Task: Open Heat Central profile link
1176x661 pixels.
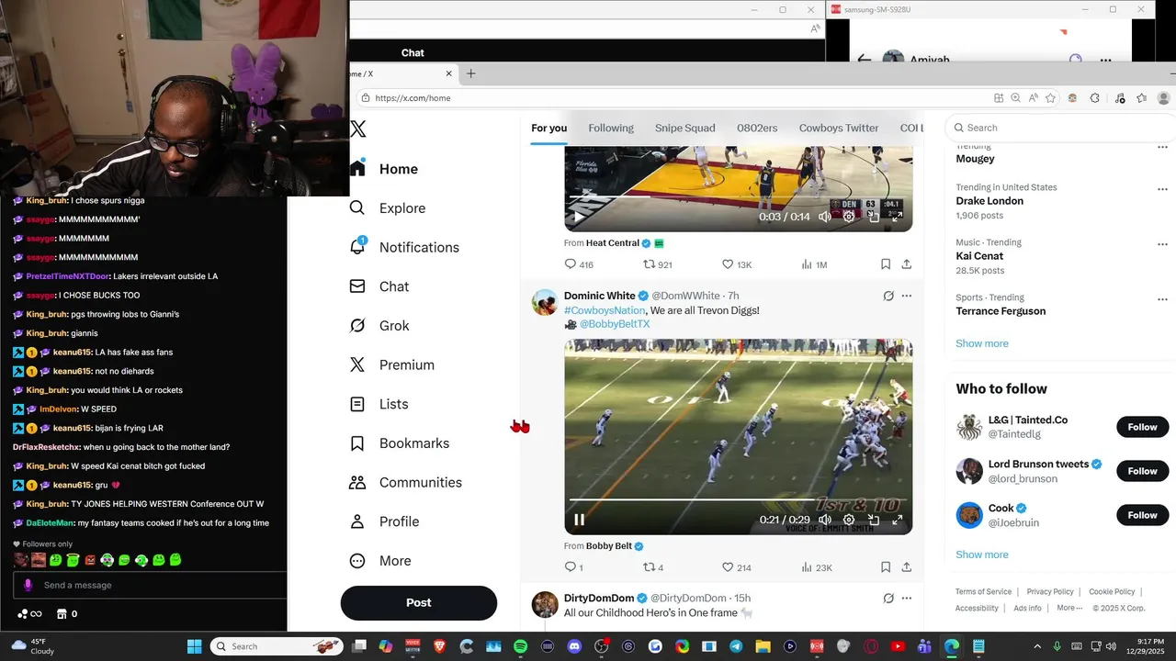Action: pyautogui.click(x=613, y=243)
